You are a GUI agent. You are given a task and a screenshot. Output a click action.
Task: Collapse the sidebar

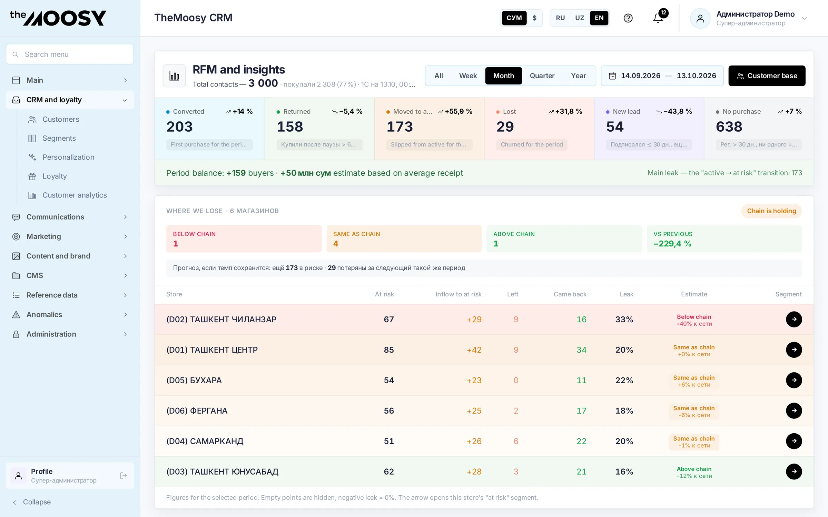coord(32,502)
